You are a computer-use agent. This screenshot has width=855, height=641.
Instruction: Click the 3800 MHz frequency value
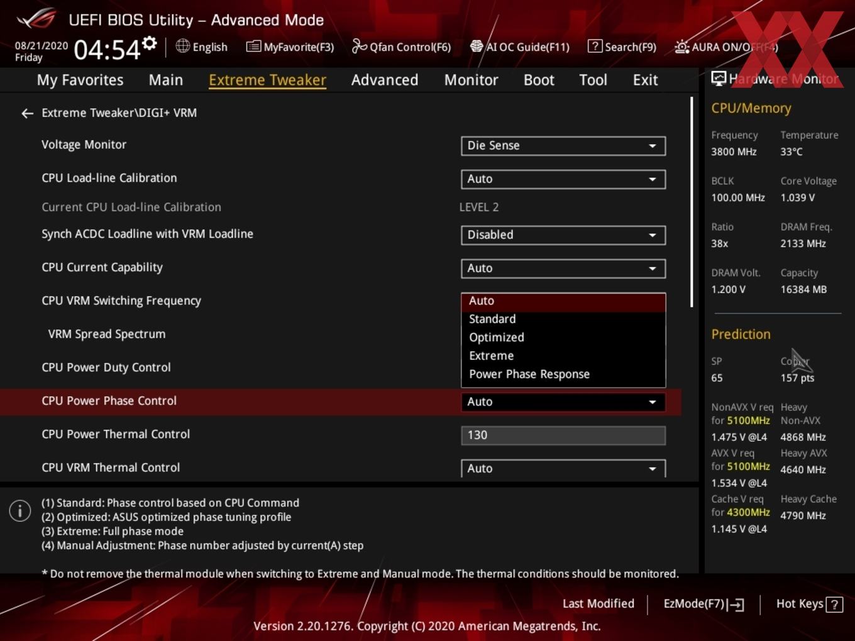coord(734,152)
